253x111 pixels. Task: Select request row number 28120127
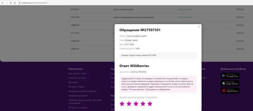pyautogui.click(x=158, y=9)
